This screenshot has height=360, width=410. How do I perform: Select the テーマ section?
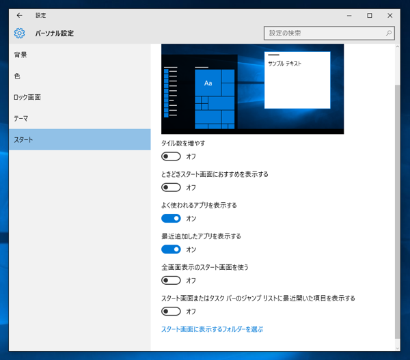[80, 118]
